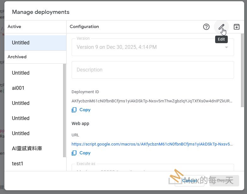Image resolution: width=247 pixels, height=194 pixels.
Task: Click the Description text field
Action: pyautogui.click(x=153, y=70)
